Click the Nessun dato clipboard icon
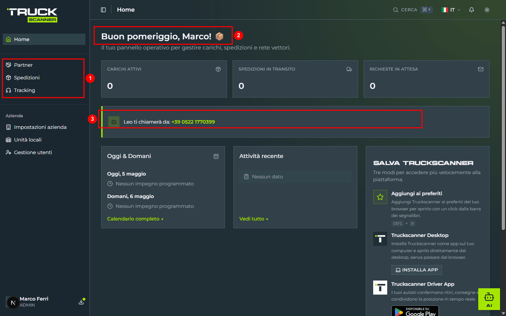The height and width of the screenshot is (316, 506). click(246, 177)
